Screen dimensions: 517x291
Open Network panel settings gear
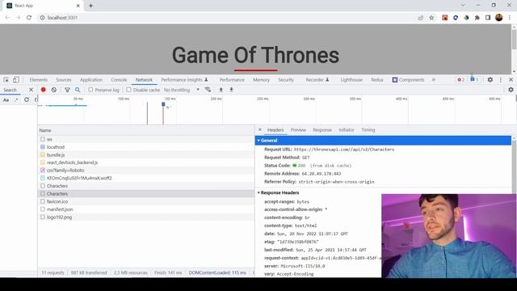click(x=511, y=90)
